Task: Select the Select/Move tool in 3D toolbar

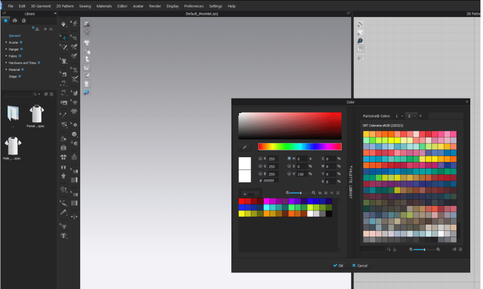Action: 64,37
